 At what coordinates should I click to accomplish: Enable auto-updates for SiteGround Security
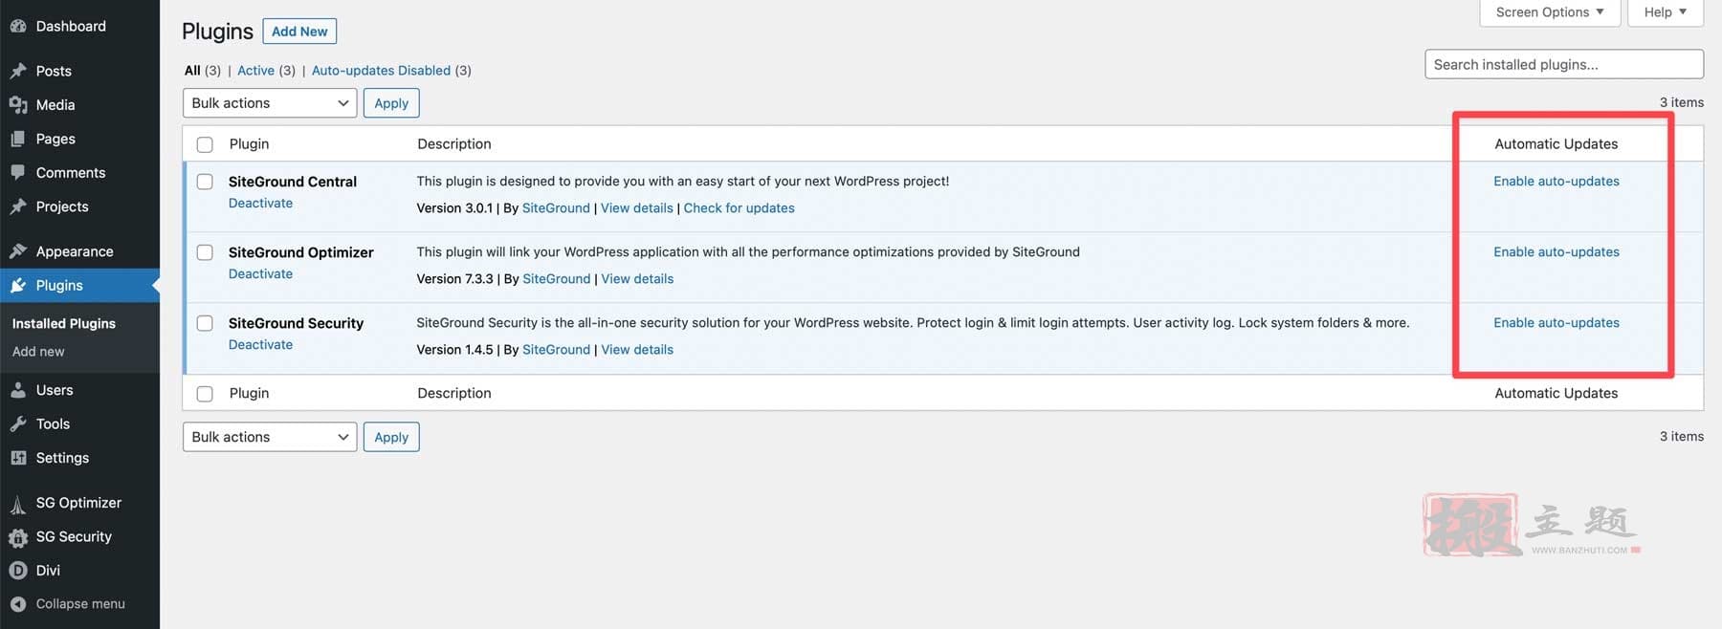point(1556,323)
